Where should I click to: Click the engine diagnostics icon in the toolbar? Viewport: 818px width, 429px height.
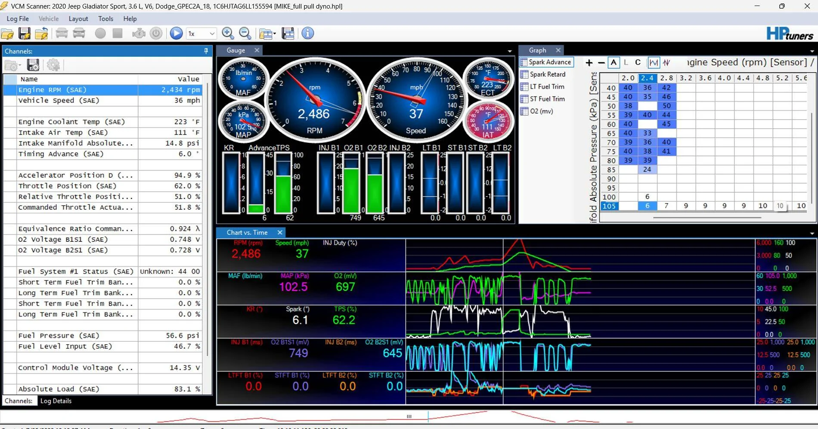[139, 33]
